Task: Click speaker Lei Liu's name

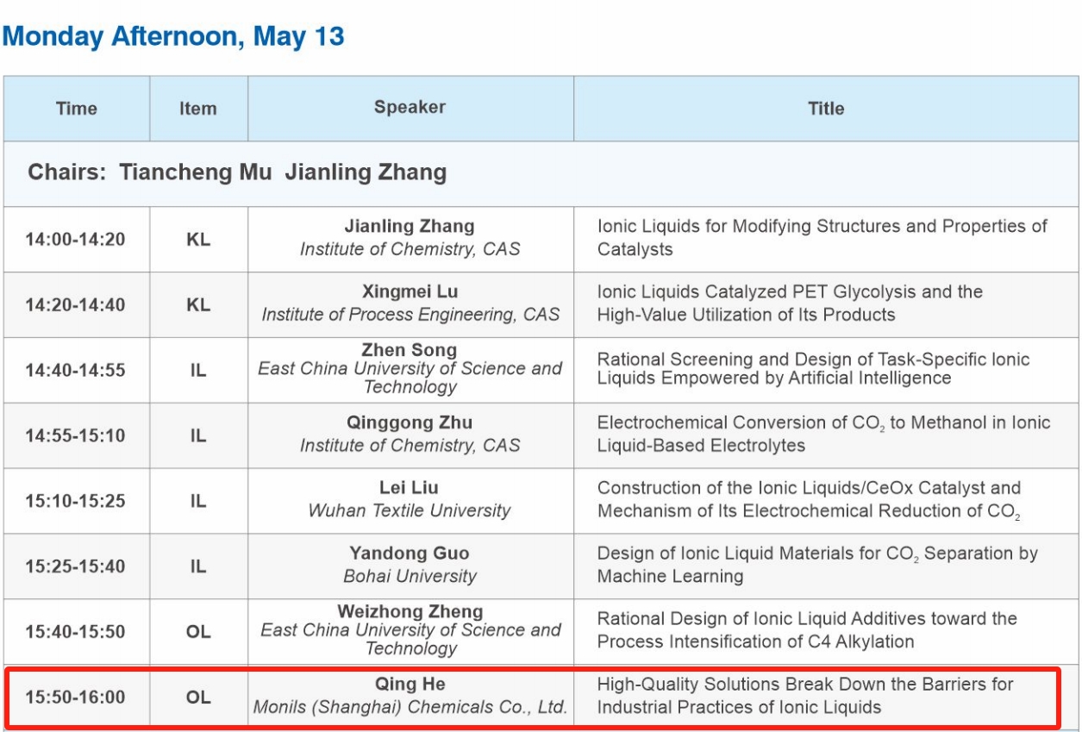Action: (x=410, y=488)
